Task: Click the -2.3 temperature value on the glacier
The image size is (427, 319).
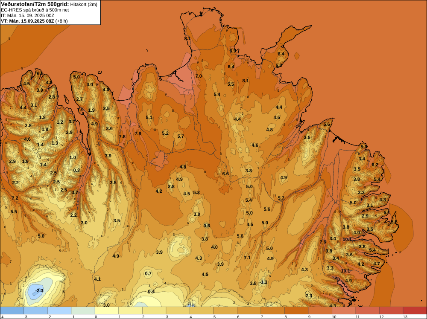Action: (39, 291)
